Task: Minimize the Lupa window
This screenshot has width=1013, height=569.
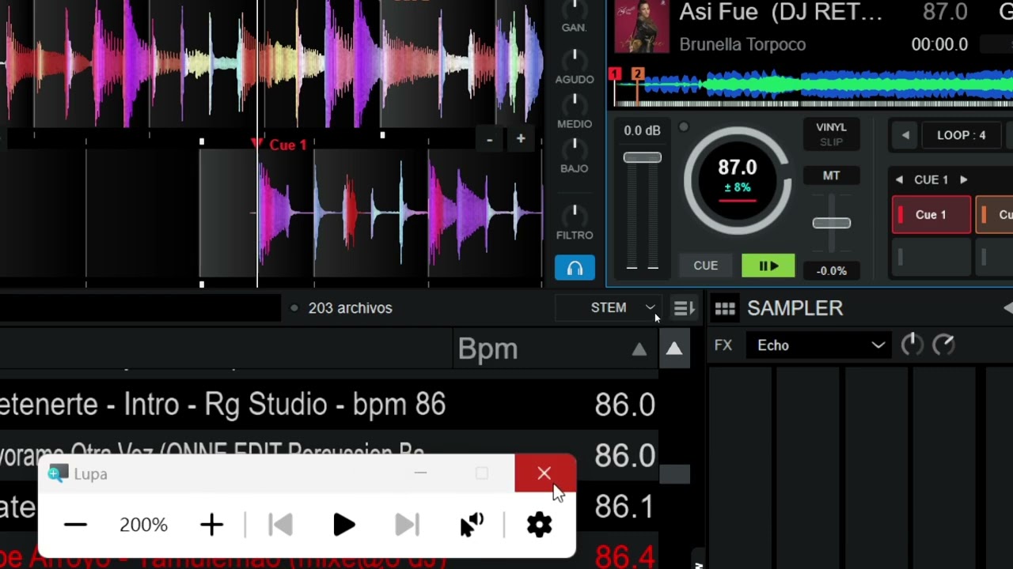Action: [420, 473]
